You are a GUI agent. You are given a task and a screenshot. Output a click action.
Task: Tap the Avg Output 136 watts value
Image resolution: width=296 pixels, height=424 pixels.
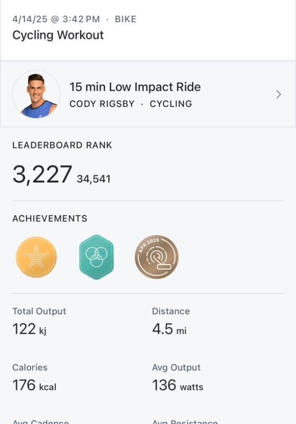[178, 385]
